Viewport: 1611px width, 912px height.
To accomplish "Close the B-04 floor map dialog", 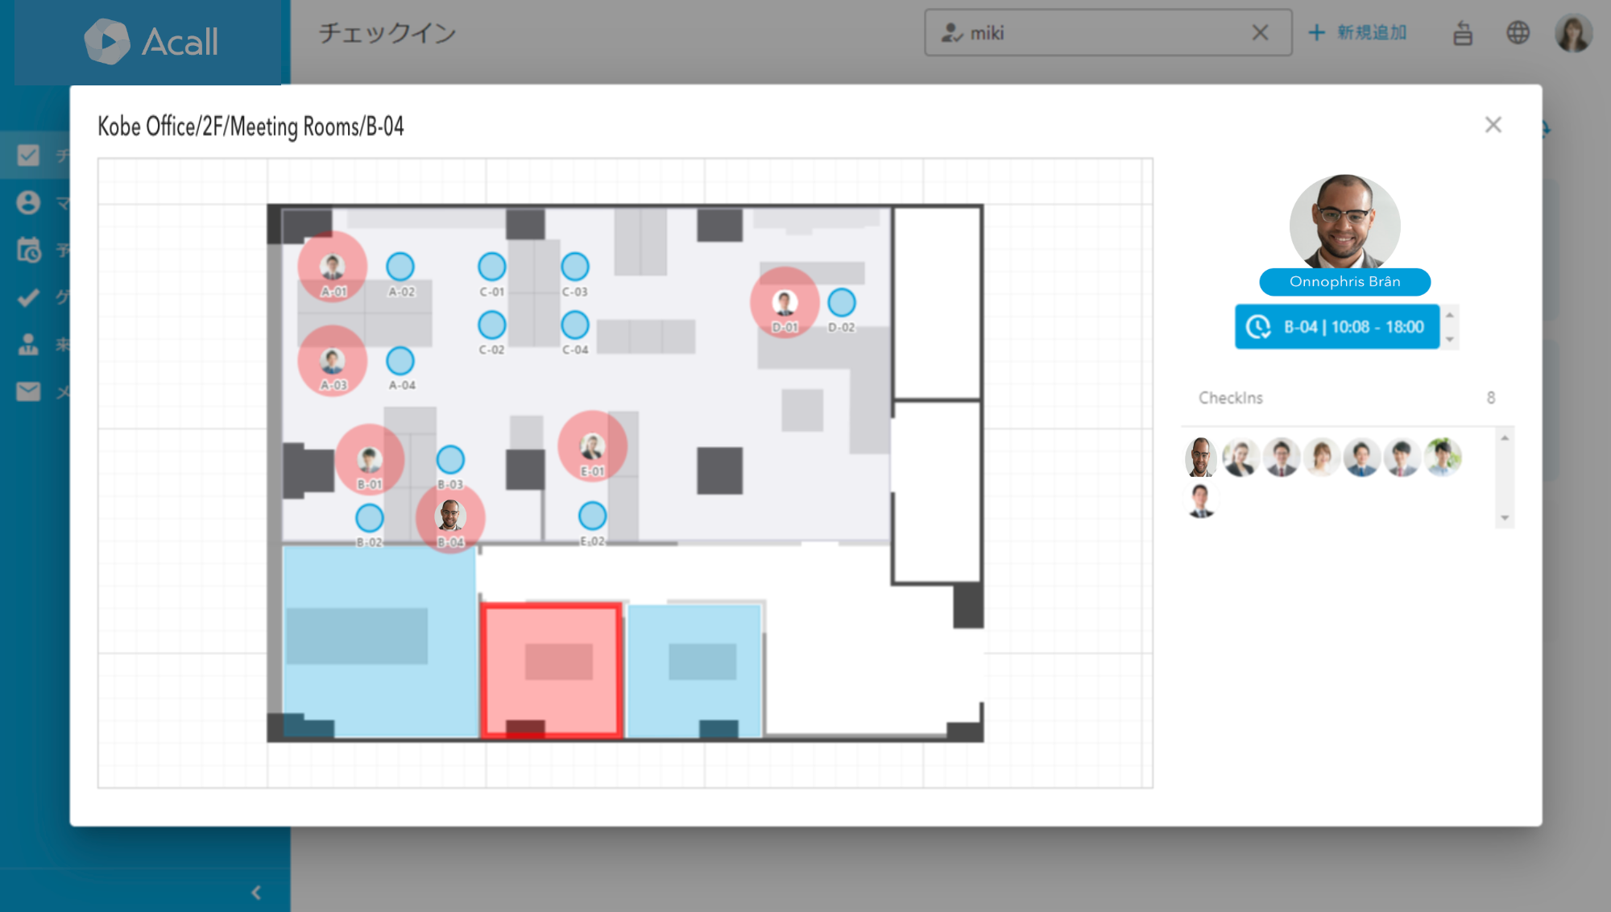I will point(1493,125).
